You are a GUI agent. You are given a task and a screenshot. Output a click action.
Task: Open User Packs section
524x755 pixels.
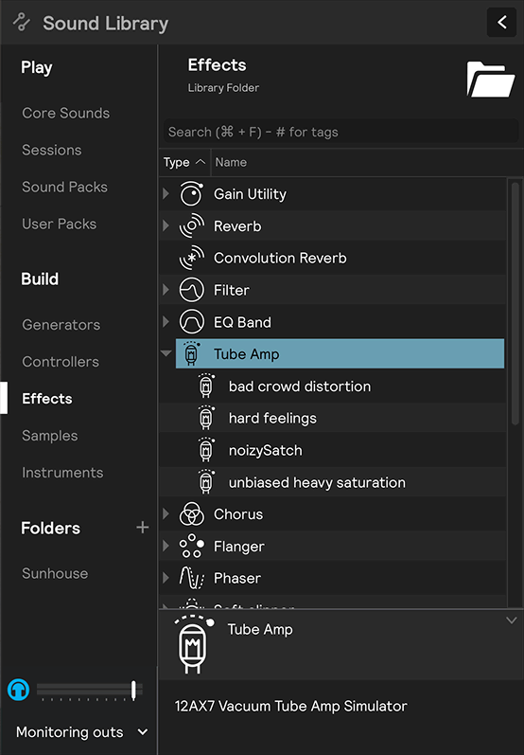[x=60, y=224]
